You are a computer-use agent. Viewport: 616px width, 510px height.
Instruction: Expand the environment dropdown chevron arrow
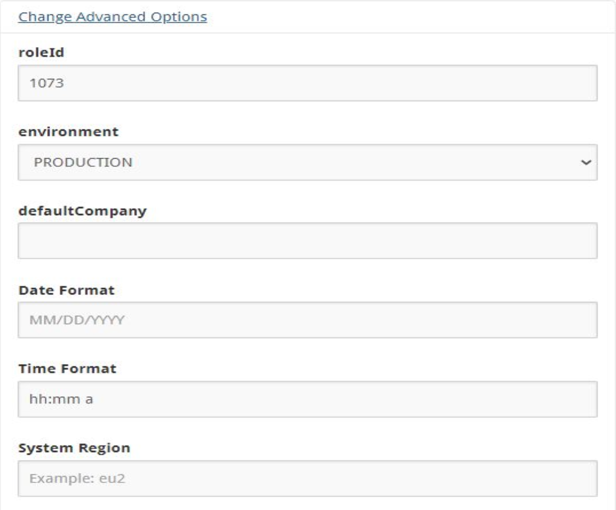[586, 162]
